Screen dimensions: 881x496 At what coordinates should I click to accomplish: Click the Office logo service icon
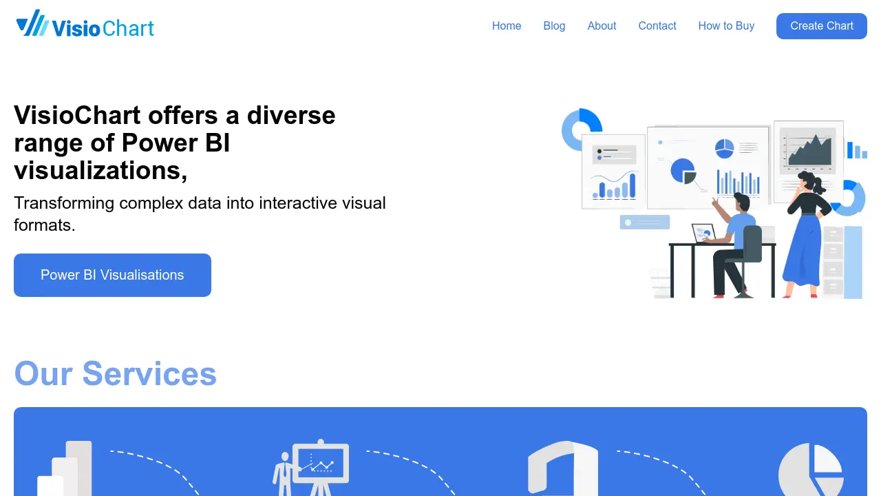coord(563,468)
